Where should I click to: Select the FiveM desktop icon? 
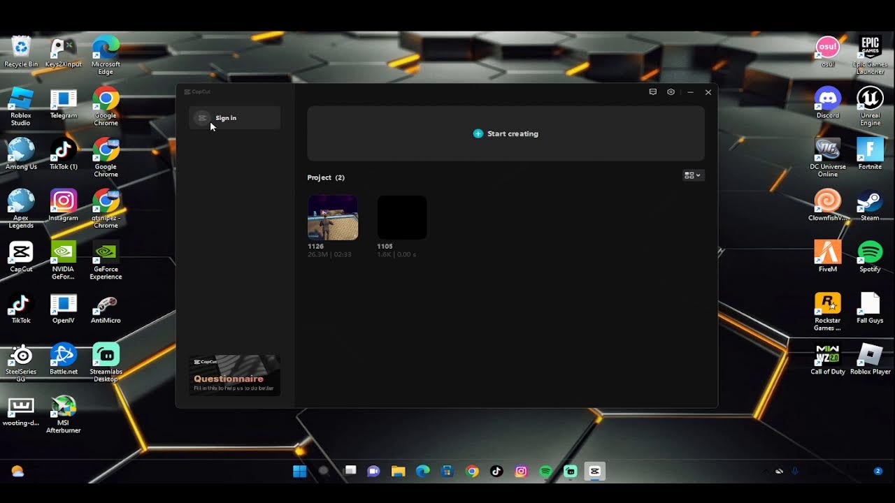point(828,256)
